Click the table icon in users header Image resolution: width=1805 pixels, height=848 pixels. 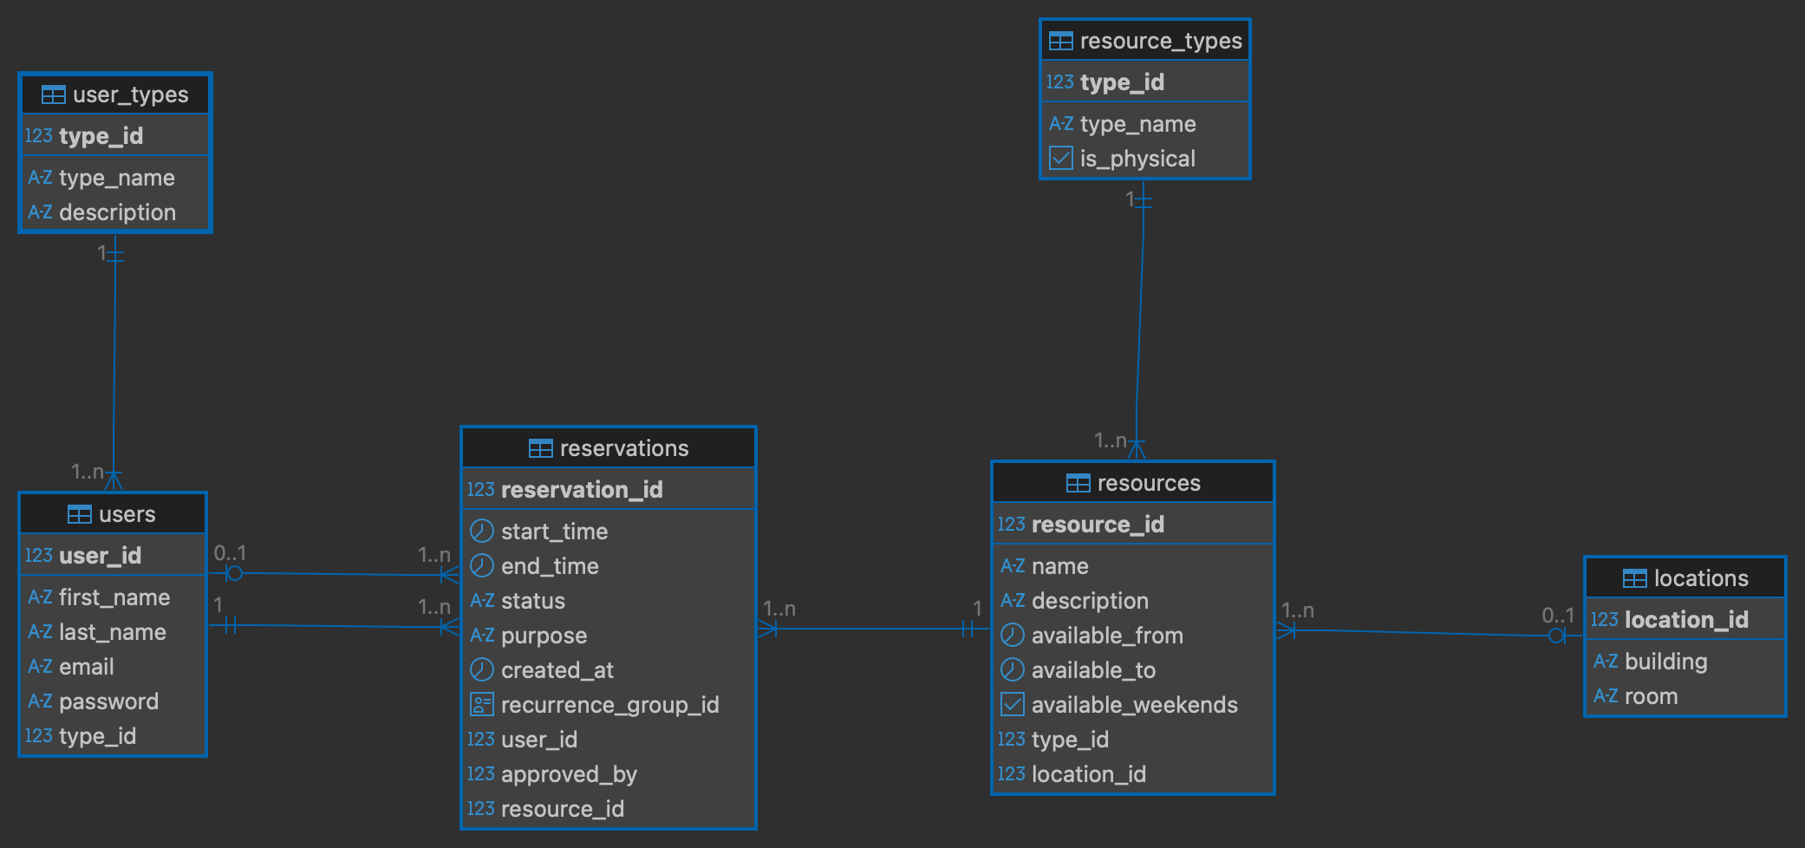pyautogui.click(x=79, y=514)
